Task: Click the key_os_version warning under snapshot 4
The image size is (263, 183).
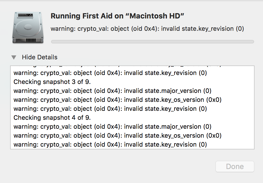Action: pos(117,136)
